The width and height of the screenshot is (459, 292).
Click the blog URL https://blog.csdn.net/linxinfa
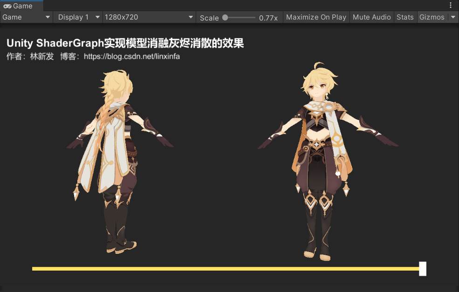(x=132, y=56)
